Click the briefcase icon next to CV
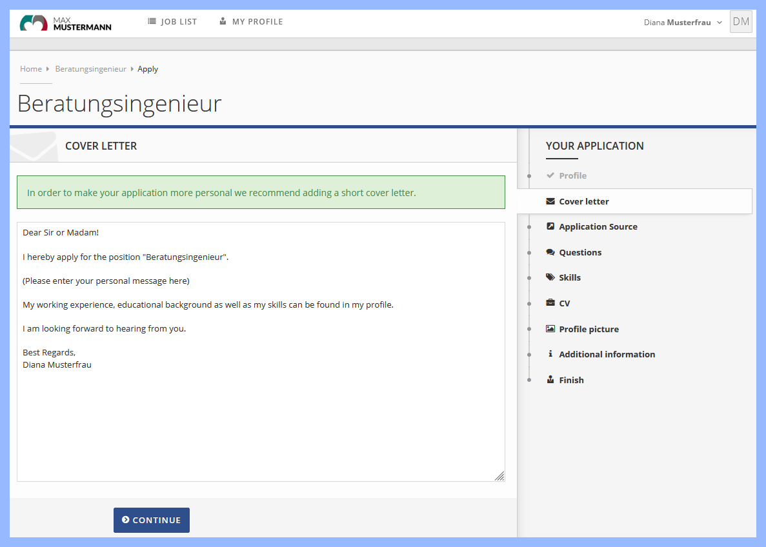 tap(550, 303)
